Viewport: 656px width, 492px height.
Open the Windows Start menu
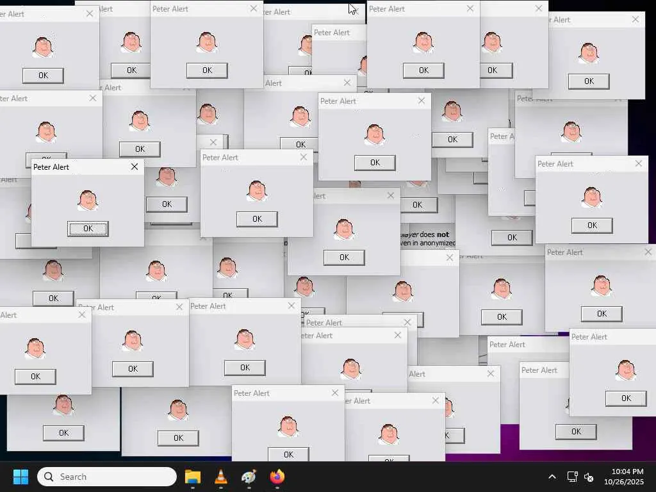coord(20,477)
